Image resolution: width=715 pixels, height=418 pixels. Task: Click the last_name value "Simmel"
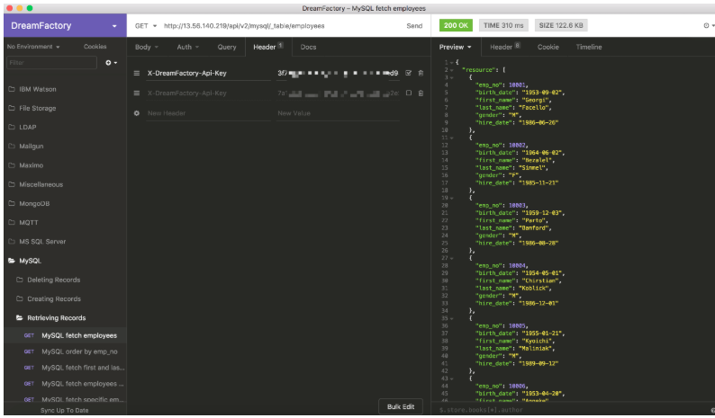click(533, 167)
